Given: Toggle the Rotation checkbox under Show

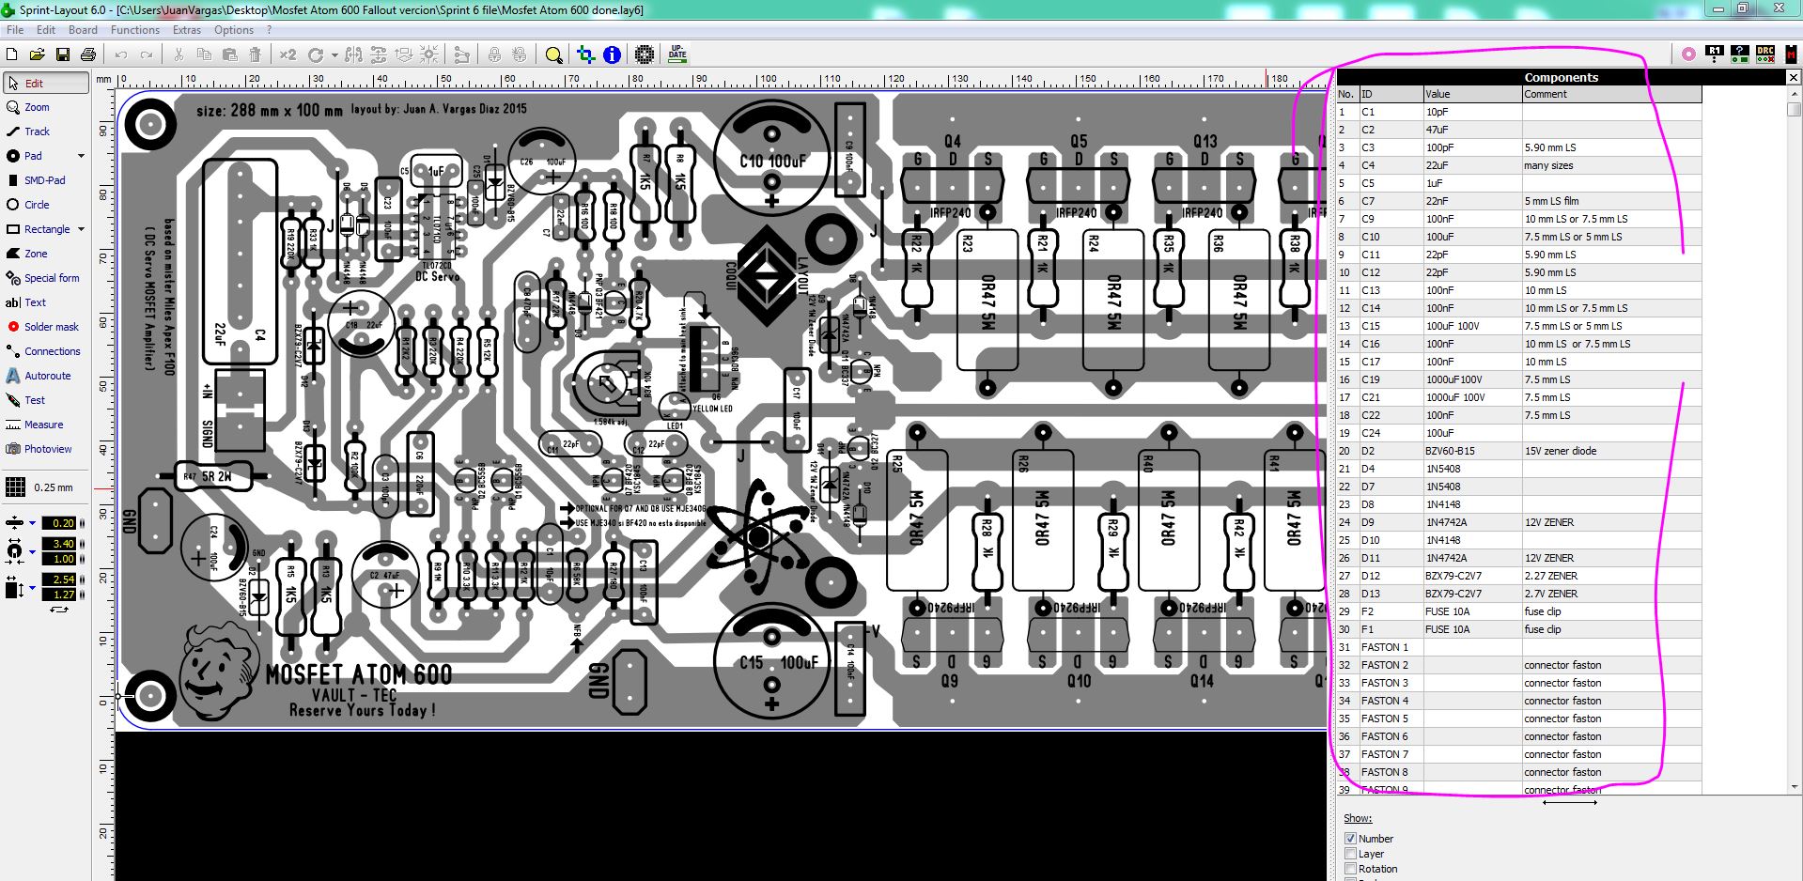Looking at the screenshot, I should [1350, 869].
